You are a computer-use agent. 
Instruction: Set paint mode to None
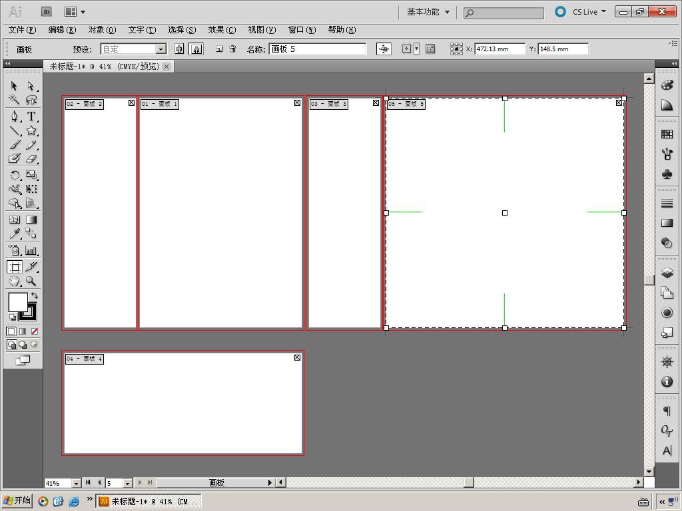(35, 331)
